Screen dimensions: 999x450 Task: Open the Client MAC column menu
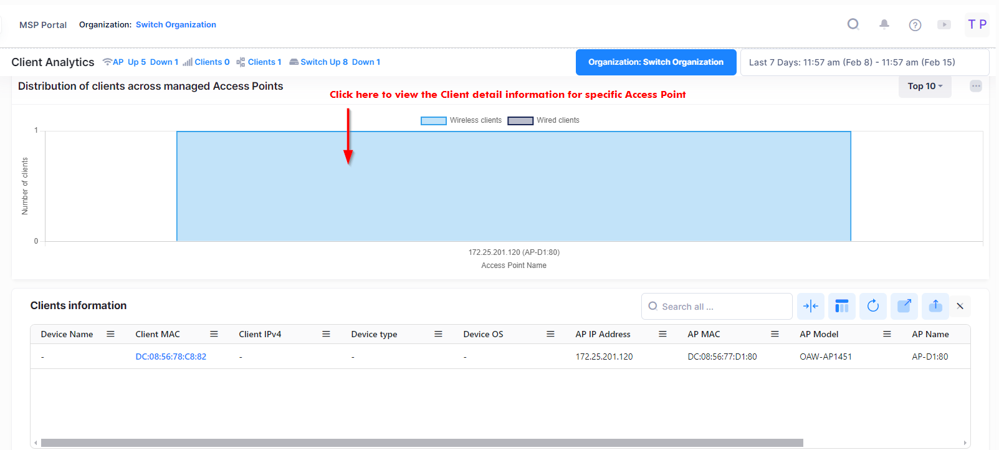click(214, 334)
